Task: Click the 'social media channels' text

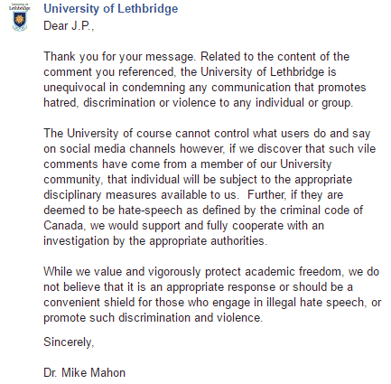Action: tap(117, 149)
